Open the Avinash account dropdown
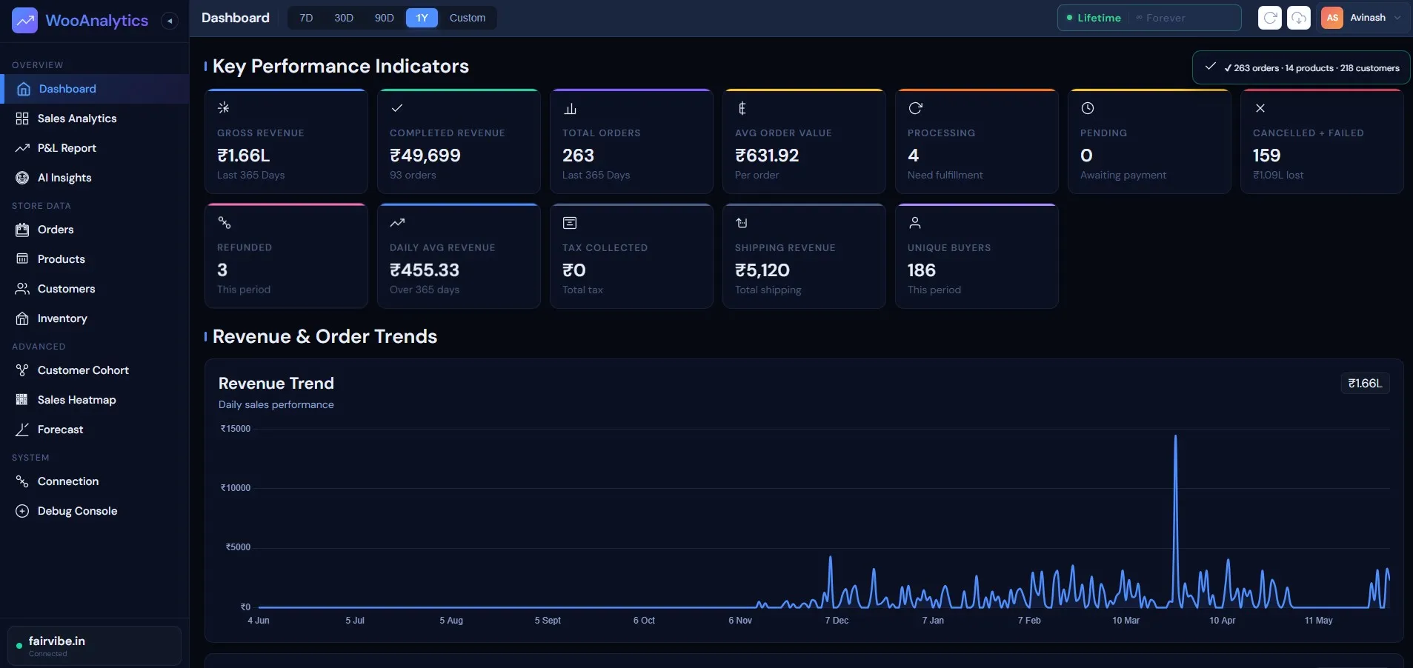The width and height of the screenshot is (1413, 668). pos(1362,18)
